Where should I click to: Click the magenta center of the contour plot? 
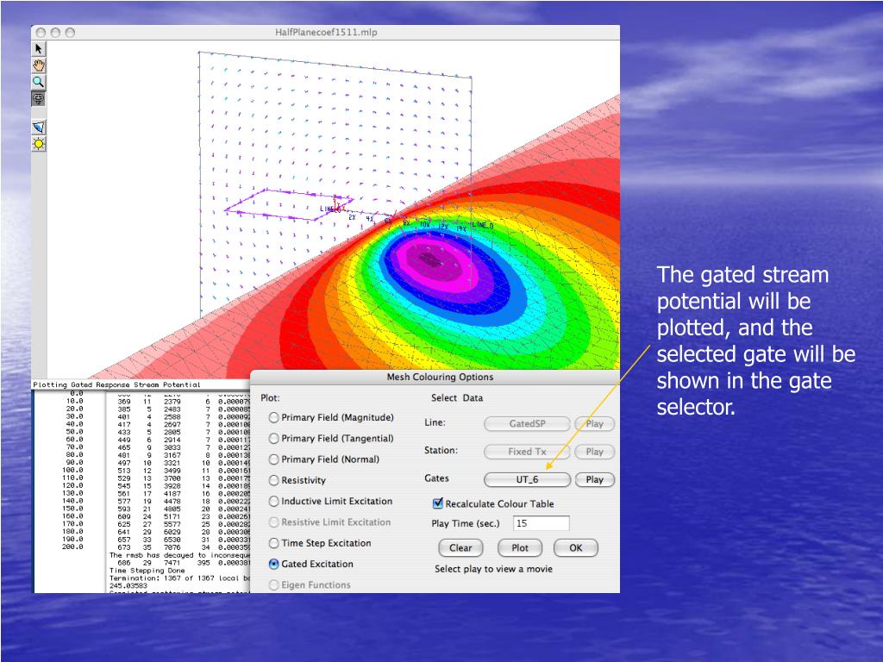(x=431, y=259)
